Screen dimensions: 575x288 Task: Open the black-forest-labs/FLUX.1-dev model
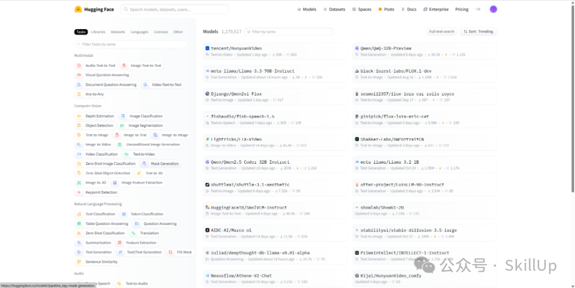pyautogui.click(x=425, y=73)
